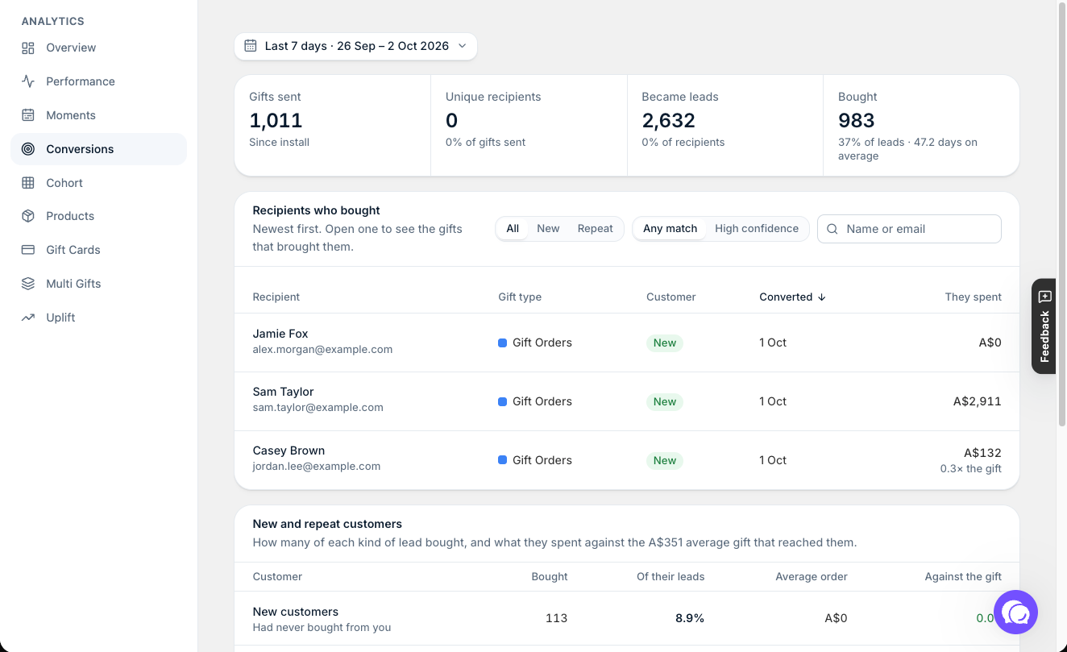Viewport: 1067px width, 652px height.
Task: Open the Gift Cards page
Action: tap(98, 250)
